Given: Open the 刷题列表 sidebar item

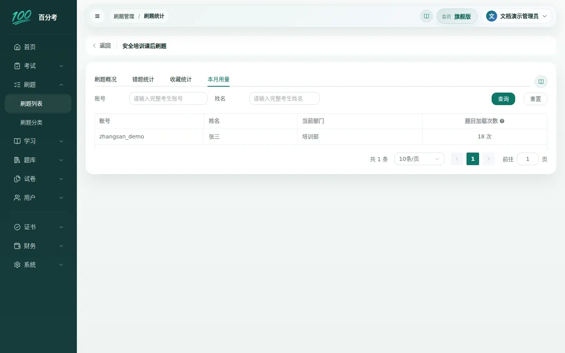Looking at the screenshot, I should pos(38,104).
